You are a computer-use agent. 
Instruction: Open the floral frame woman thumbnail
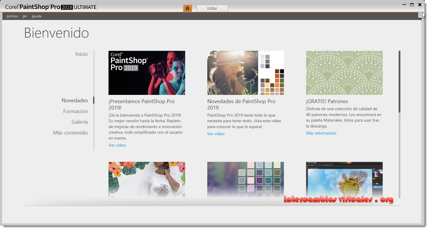(147, 179)
